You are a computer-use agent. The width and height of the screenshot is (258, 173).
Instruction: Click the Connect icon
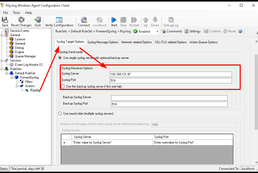[84, 21]
